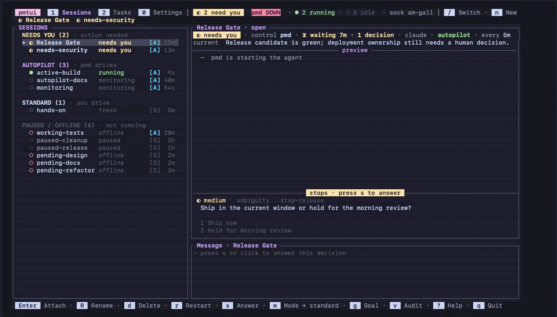Click Quit in the footer

pyautogui.click(x=488, y=305)
